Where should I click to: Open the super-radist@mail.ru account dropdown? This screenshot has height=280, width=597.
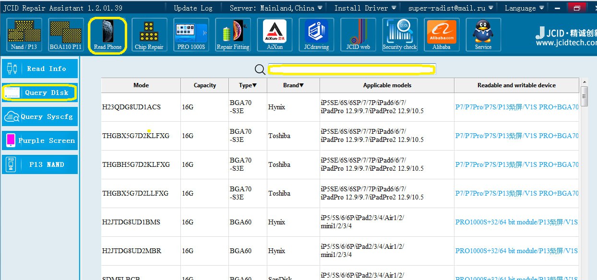click(x=450, y=8)
